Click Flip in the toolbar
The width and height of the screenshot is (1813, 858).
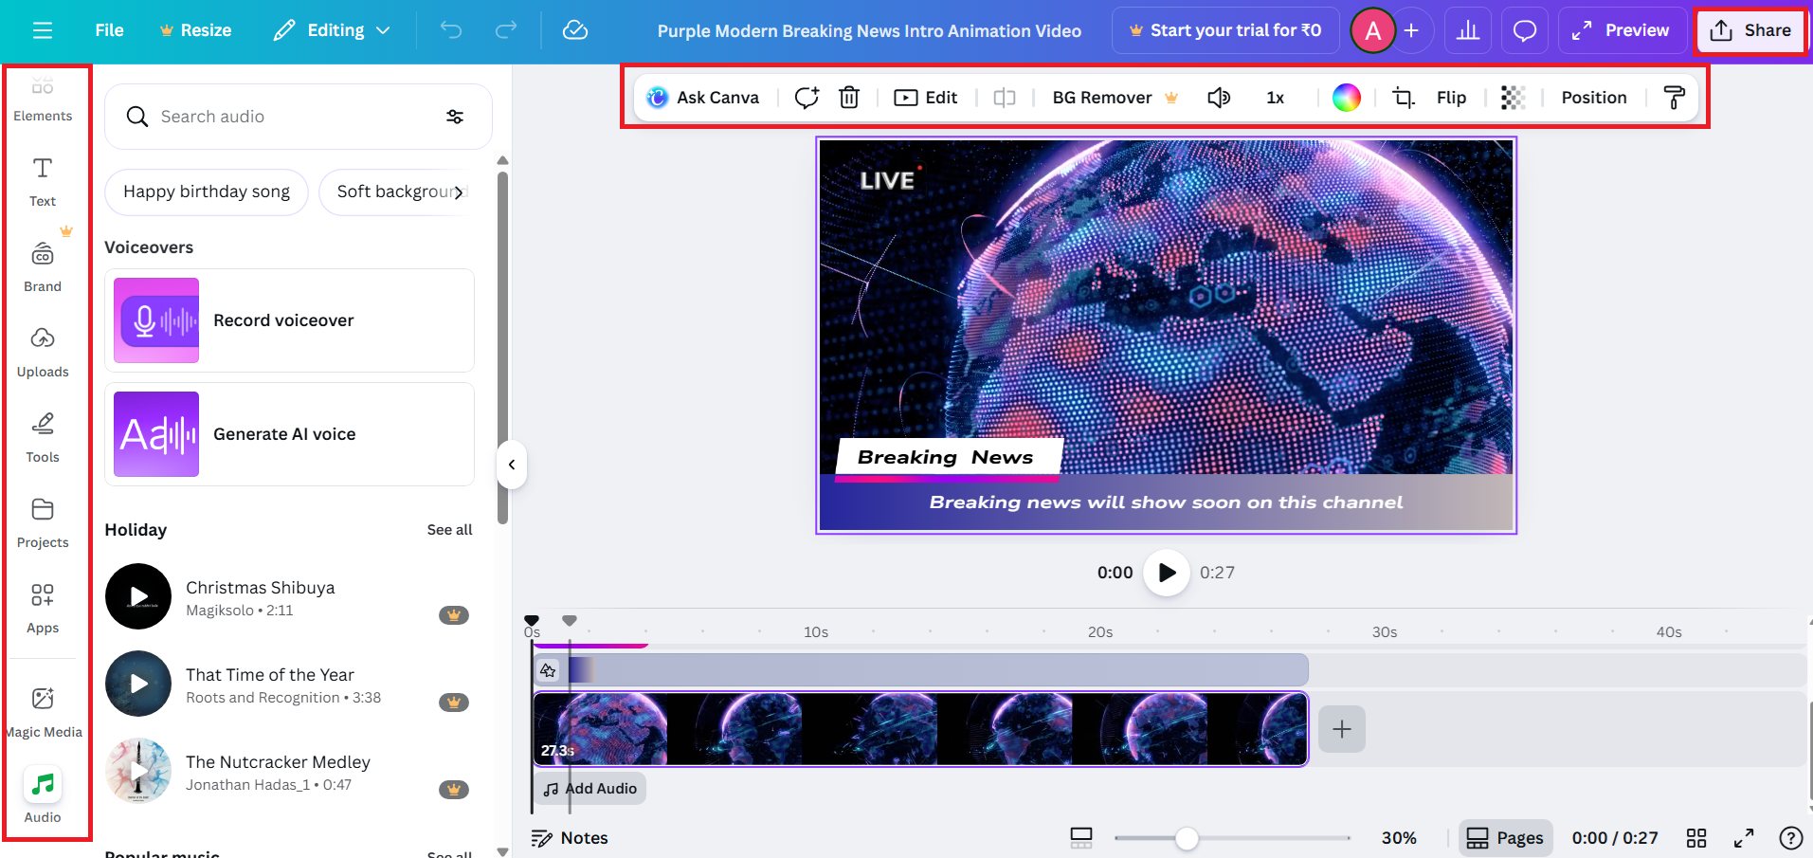[1451, 98]
